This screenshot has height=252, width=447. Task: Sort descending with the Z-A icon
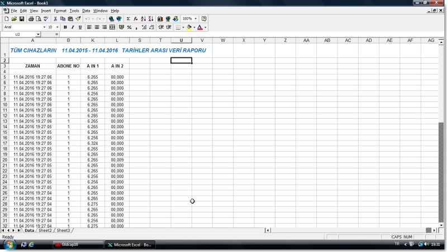[x=151, y=19]
